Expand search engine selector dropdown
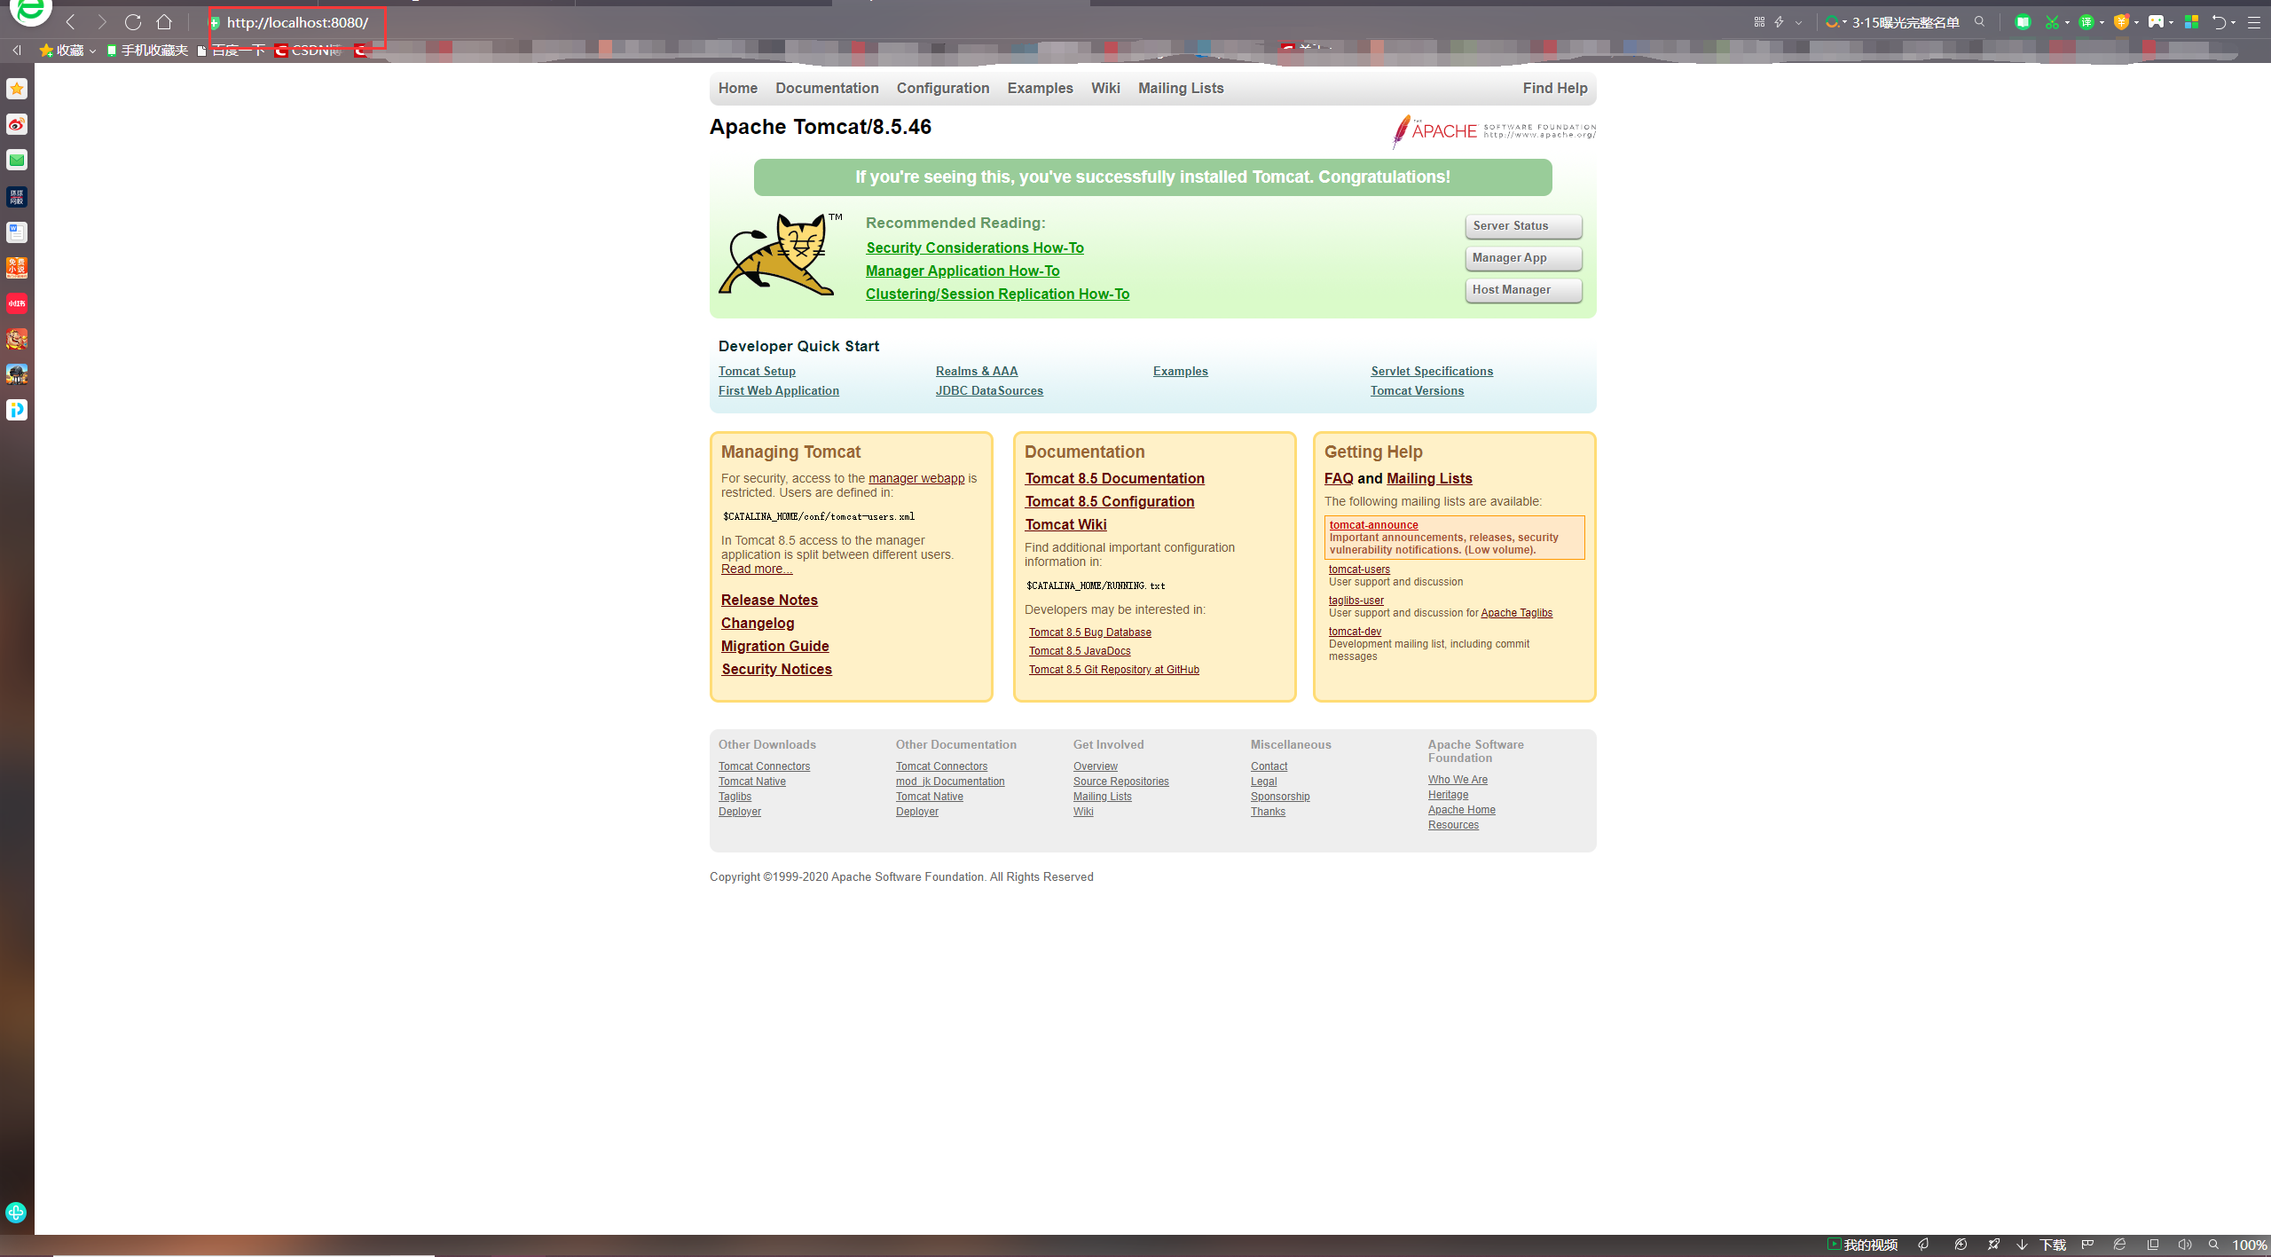This screenshot has width=2271, height=1257. pyautogui.click(x=1845, y=23)
